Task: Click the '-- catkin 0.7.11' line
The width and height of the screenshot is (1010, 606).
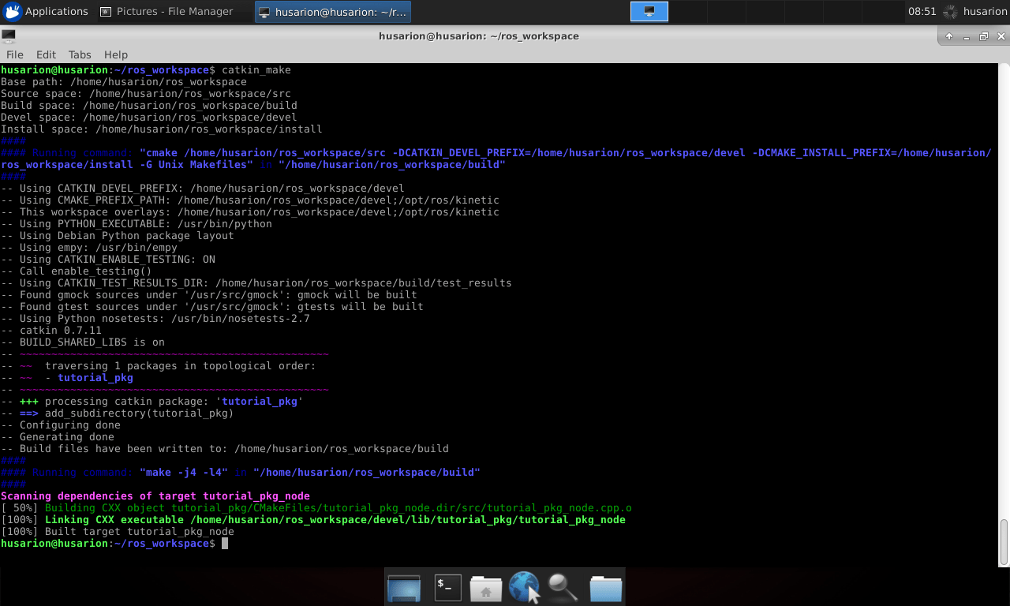Action: tap(51, 331)
